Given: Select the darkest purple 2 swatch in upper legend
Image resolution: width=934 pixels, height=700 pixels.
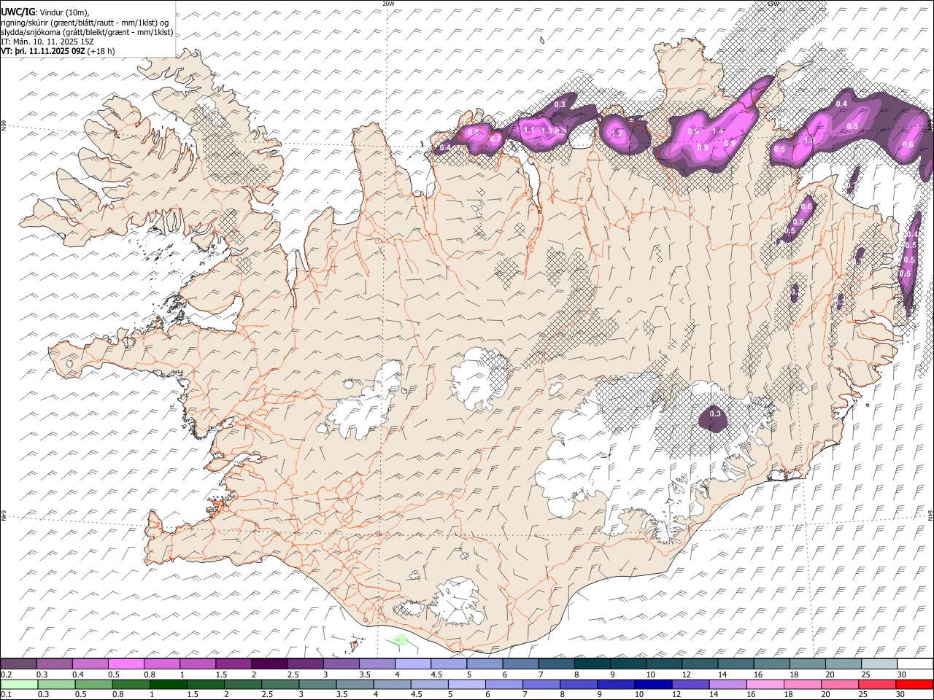Looking at the screenshot, I should (269, 664).
